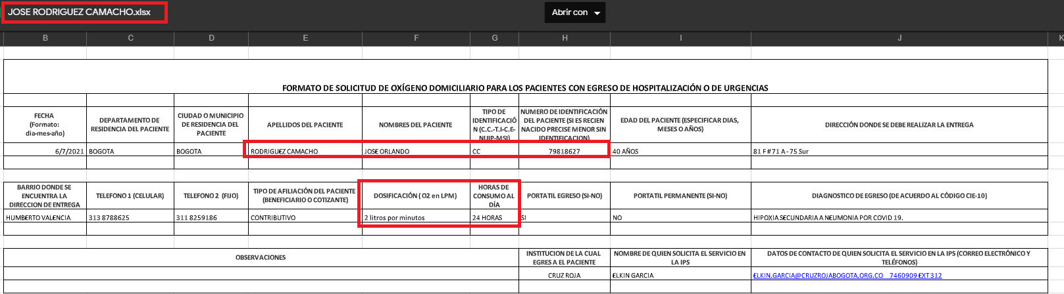Image resolution: width=1064 pixels, height=294 pixels.
Task: Click the OBSERVACIONES header cell
Action: click(x=261, y=257)
